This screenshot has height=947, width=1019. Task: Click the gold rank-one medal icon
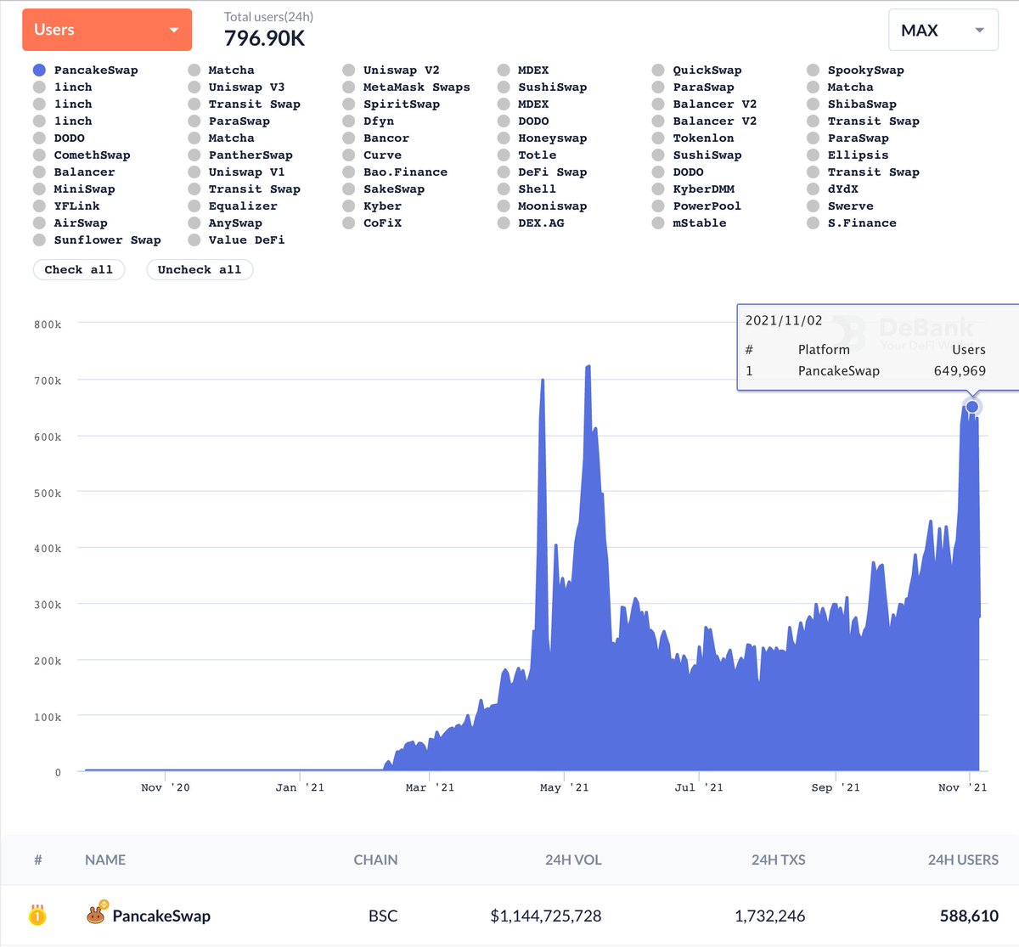point(37,916)
